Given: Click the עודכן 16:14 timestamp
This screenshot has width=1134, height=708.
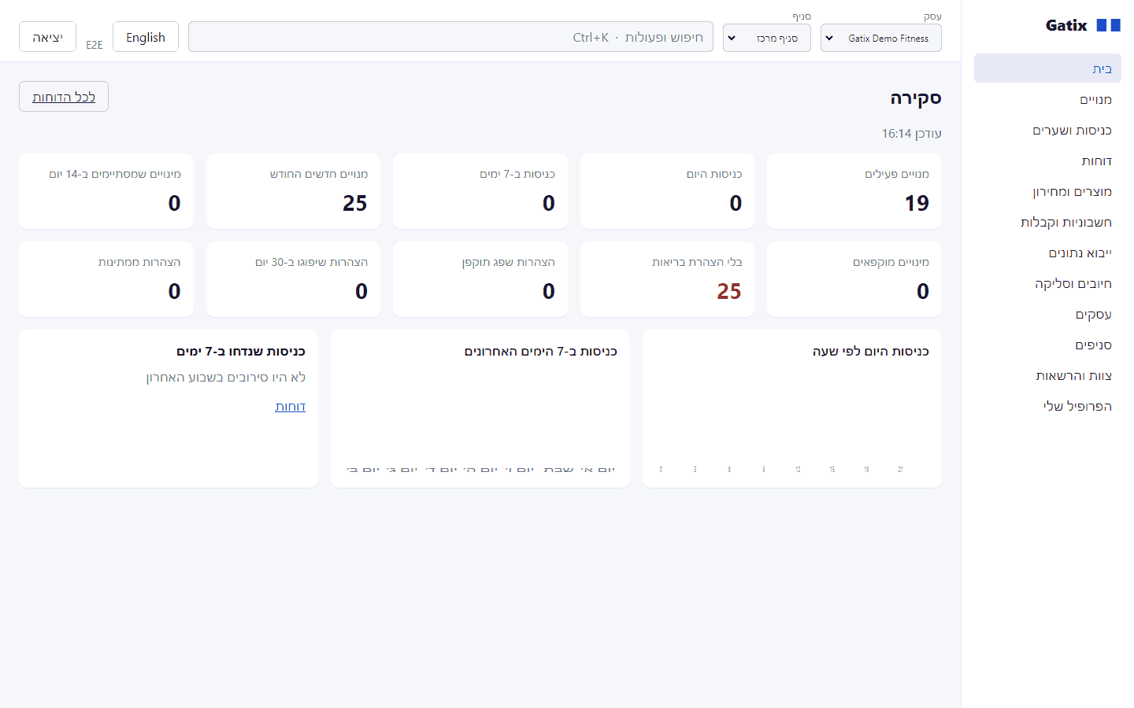Looking at the screenshot, I should [x=912, y=134].
